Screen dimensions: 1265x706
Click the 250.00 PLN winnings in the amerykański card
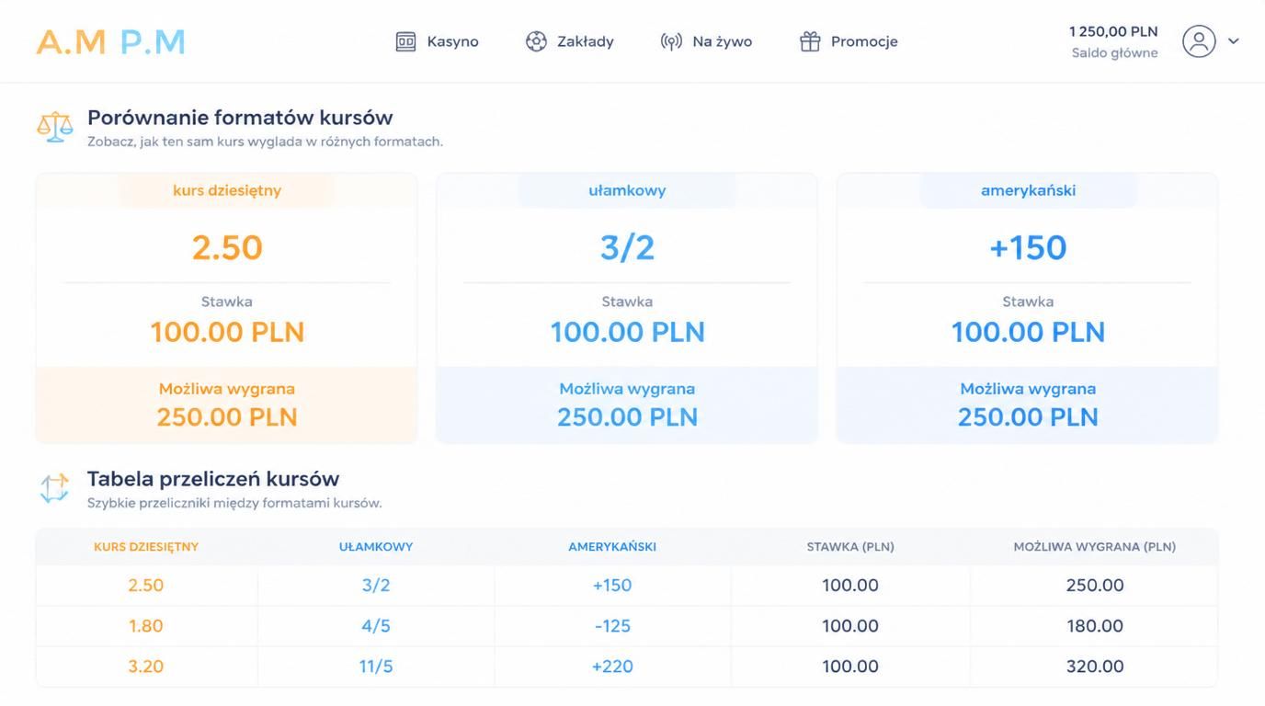pyautogui.click(x=1028, y=416)
